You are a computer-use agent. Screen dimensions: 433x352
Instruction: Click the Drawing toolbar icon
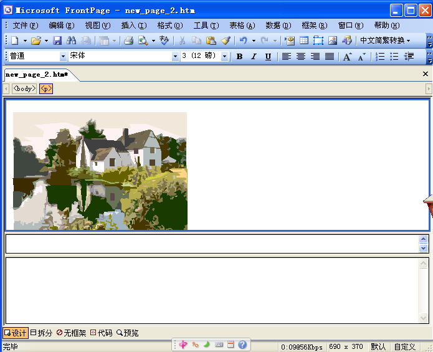pyautogui.click(x=347, y=40)
